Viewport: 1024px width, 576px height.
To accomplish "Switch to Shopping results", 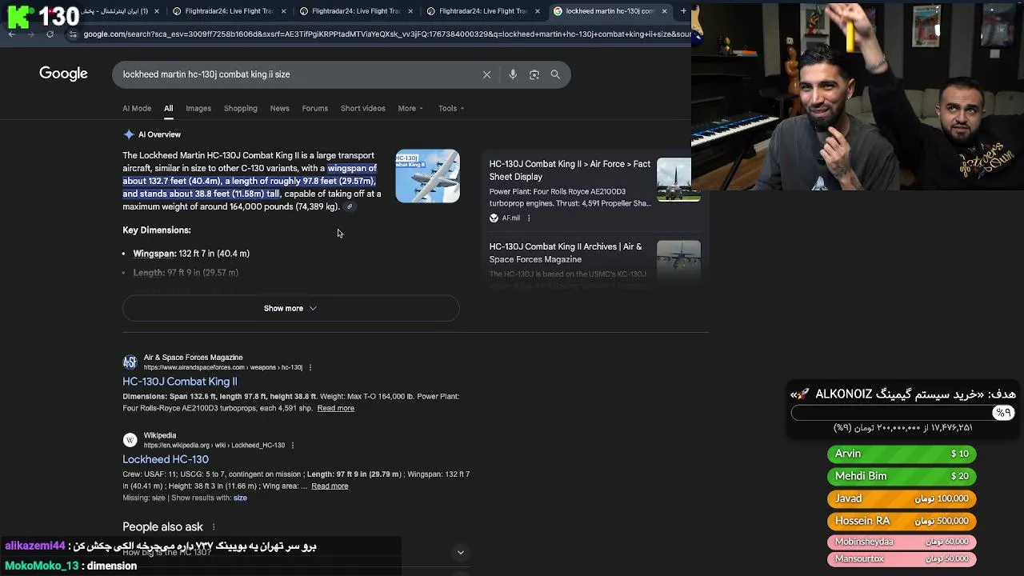I will [240, 108].
